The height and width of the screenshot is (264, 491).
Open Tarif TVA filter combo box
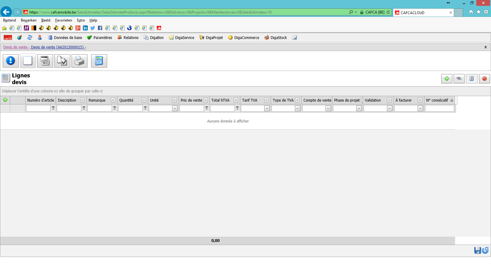(255, 108)
